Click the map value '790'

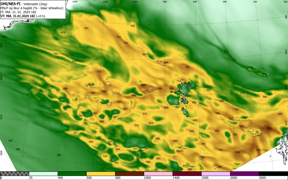point(258,150)
